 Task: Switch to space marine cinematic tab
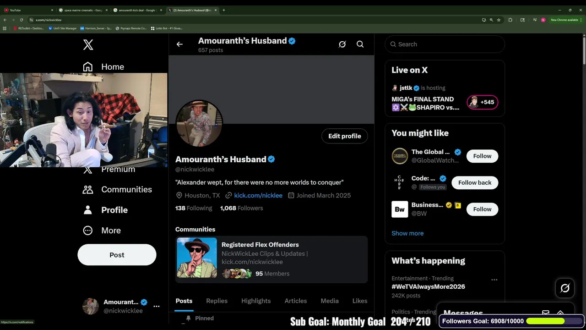coord(82,10)
